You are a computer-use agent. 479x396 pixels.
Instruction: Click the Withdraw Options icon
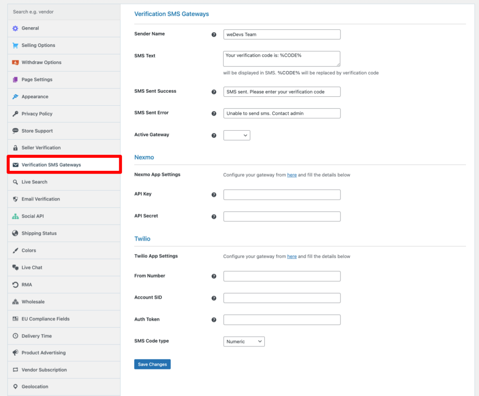tap(15, 62)
